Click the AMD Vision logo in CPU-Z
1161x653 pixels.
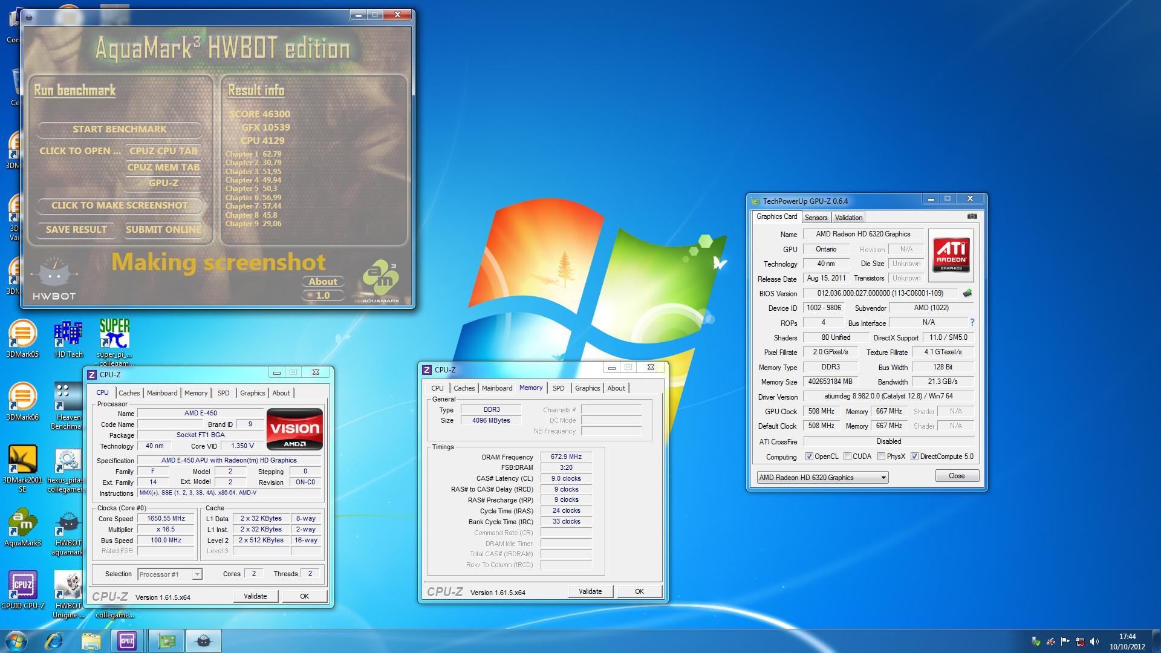pos(294,429)
